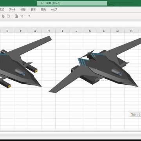Click the search box labeled 検索 (Alt+Q)
141x141 pixels.
72,3
